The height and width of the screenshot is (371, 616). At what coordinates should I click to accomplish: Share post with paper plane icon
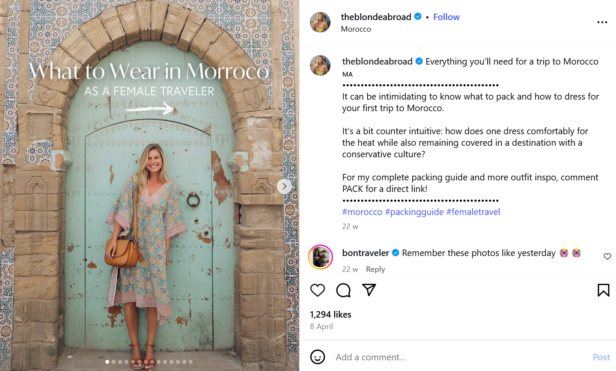[369, 290]
